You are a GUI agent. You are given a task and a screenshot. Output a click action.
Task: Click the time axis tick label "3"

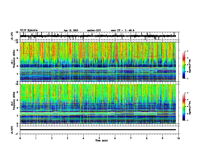pos(68,138)
